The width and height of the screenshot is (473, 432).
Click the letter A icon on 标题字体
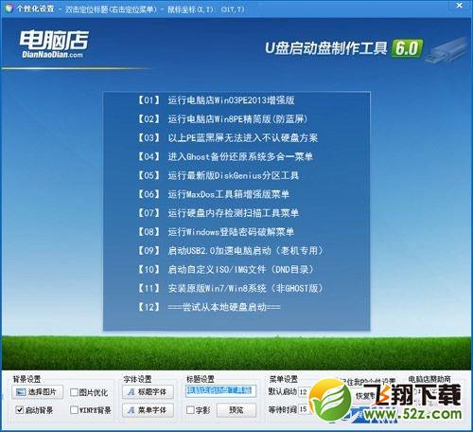coord(131,392)
